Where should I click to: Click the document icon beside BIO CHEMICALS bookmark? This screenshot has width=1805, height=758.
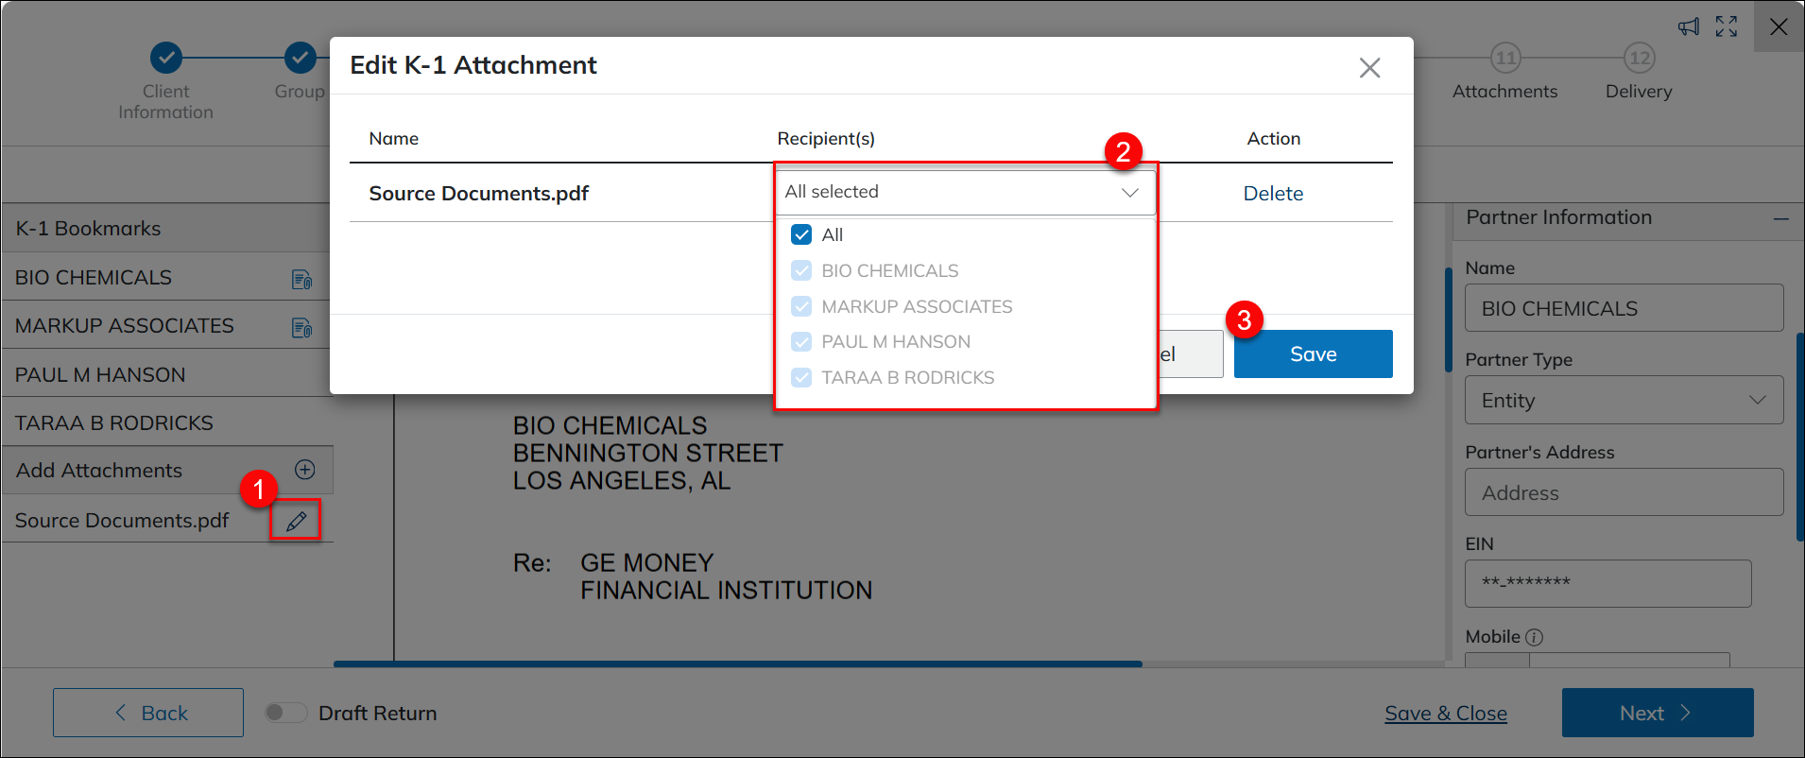[301, 279]
